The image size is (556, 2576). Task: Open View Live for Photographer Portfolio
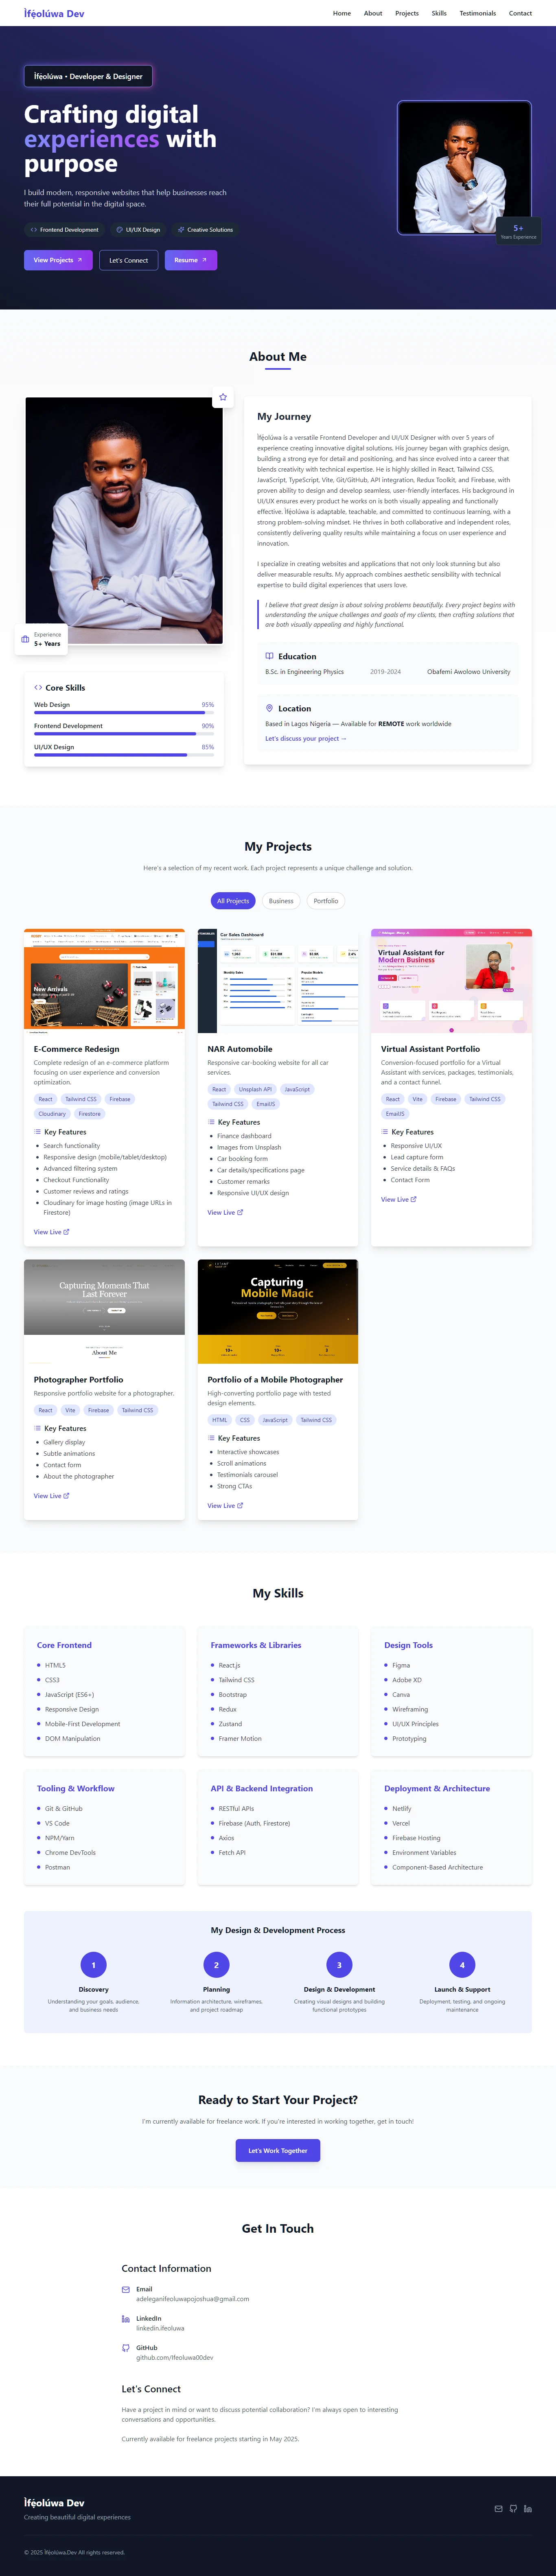52,1496
